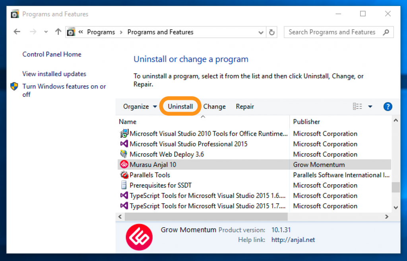This screenshot has width=407, height=261.
Task: Click the Search Programs and Features field
Action: click(339, 32)
